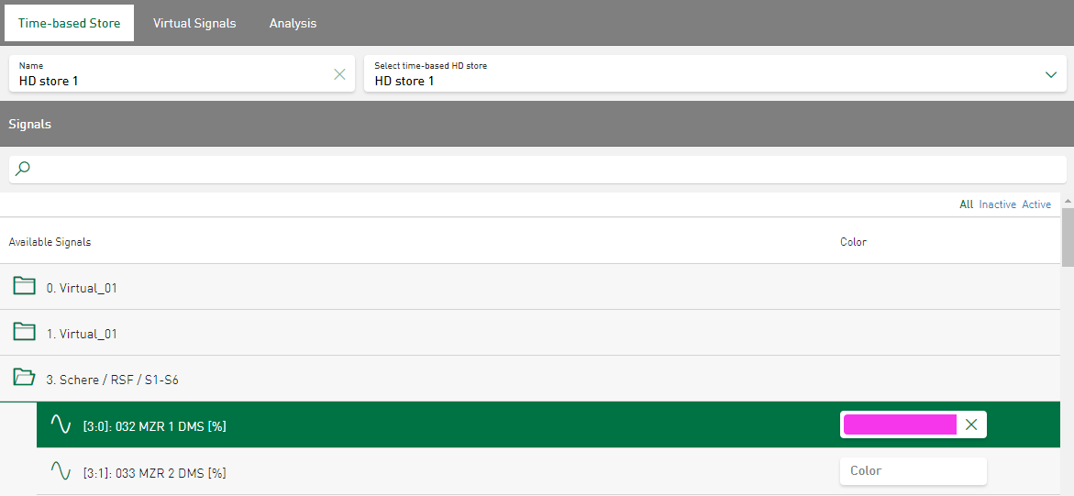Screen dimensions: 1074x496
Task: Click sine wave icon of 032 MZR 1 DMS
Action: click(61, 424)
